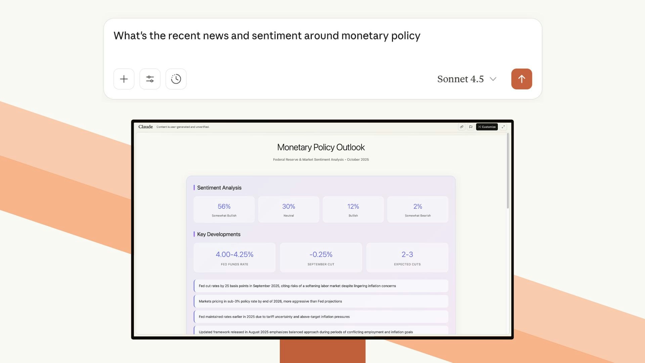
Task: Click the flag report icon on the artifact
Action: (471, 127)
